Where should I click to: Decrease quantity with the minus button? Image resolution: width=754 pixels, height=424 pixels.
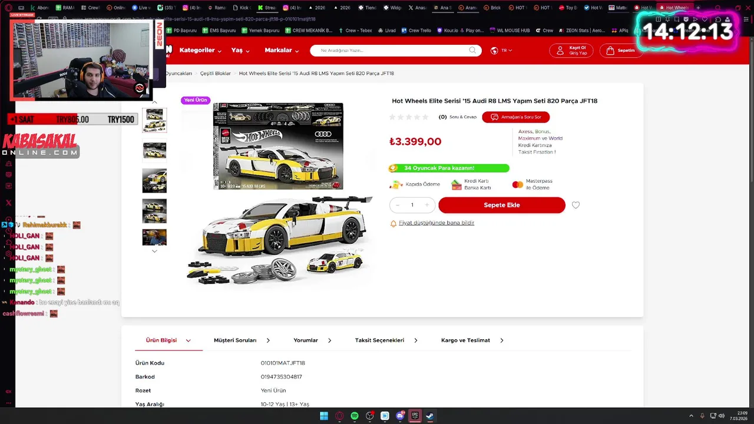click(398, 205)
